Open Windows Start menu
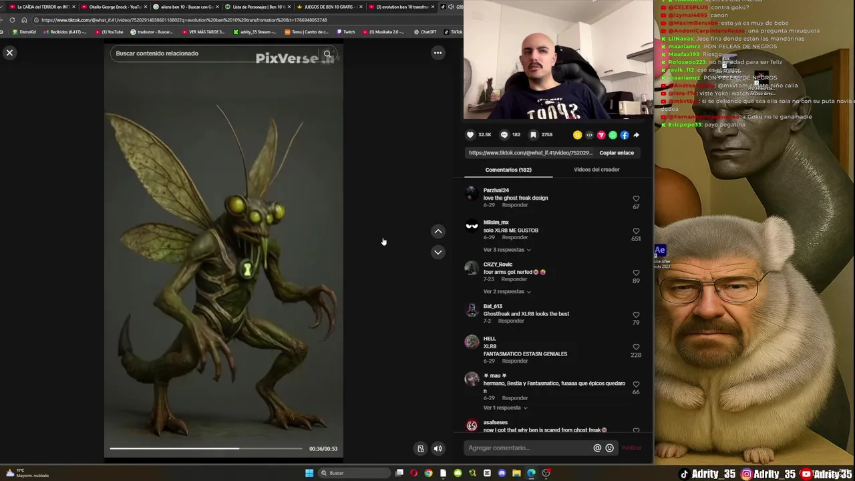 coord(309,473)
